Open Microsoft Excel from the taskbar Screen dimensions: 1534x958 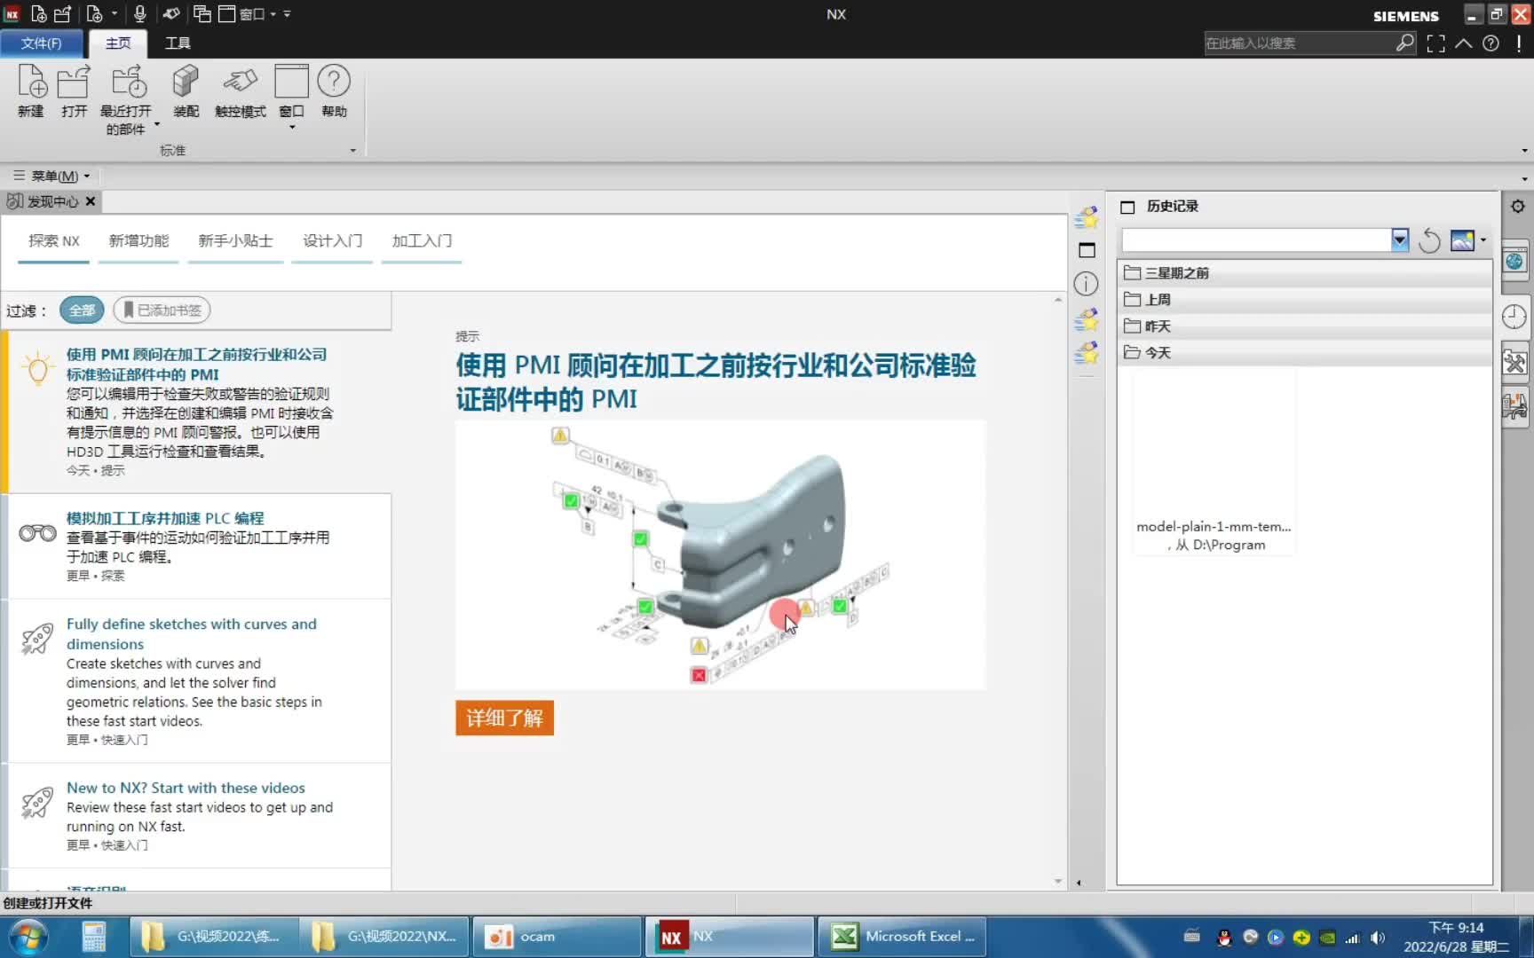click(x=902, y=937)
